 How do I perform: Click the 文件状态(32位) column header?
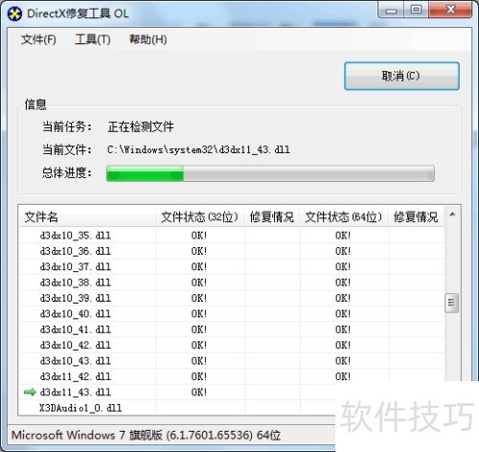click(x=200, y=217)
